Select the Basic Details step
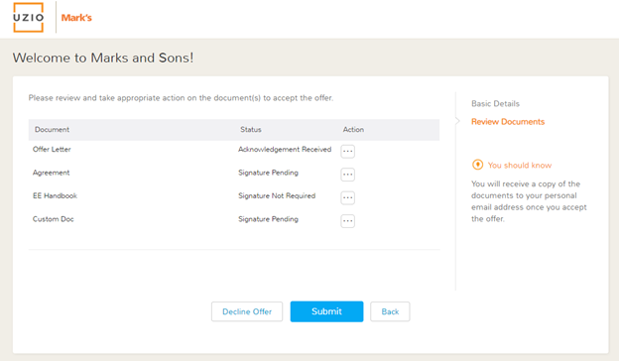This screenshot has height=361, width=619. [x=495, y=104]
